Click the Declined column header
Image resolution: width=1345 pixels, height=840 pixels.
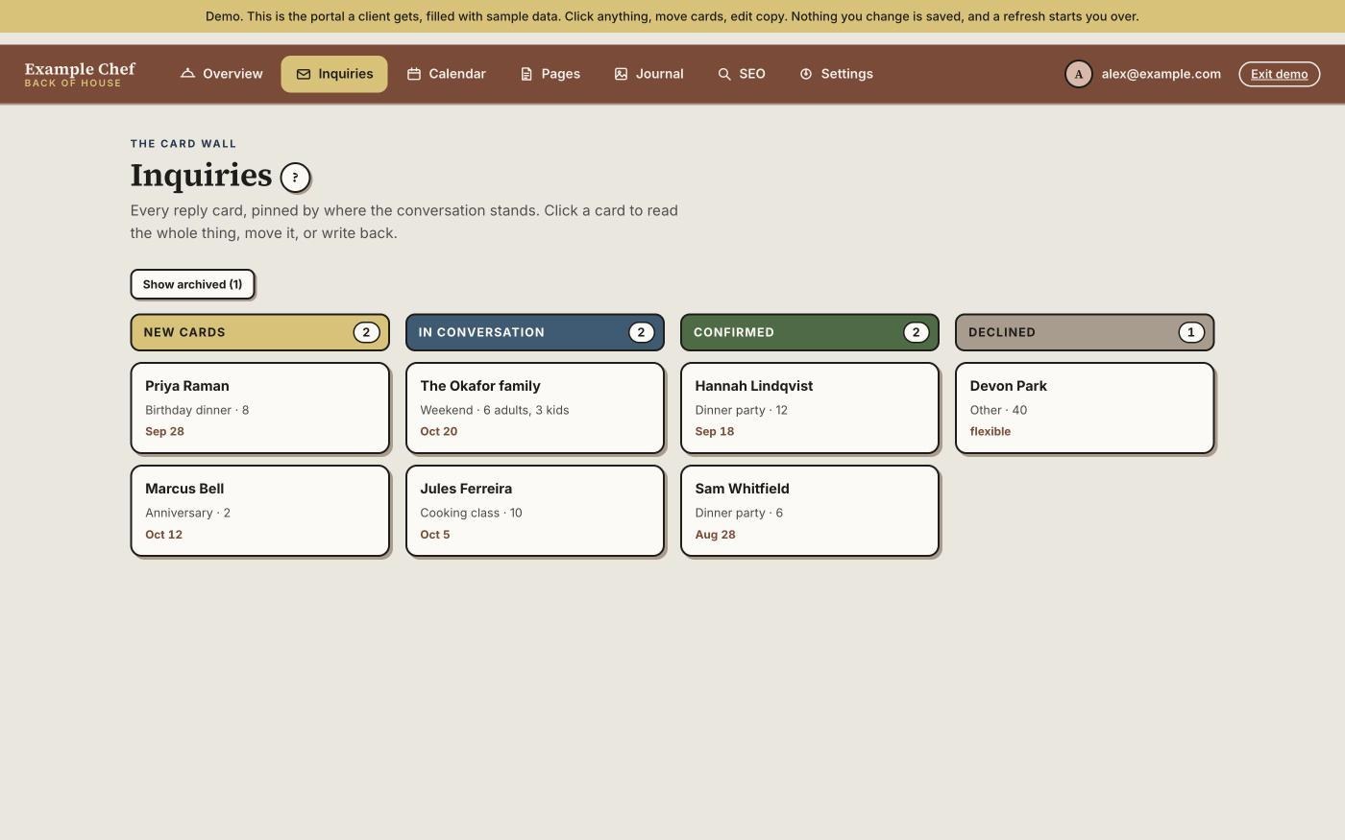[1084, 332]
